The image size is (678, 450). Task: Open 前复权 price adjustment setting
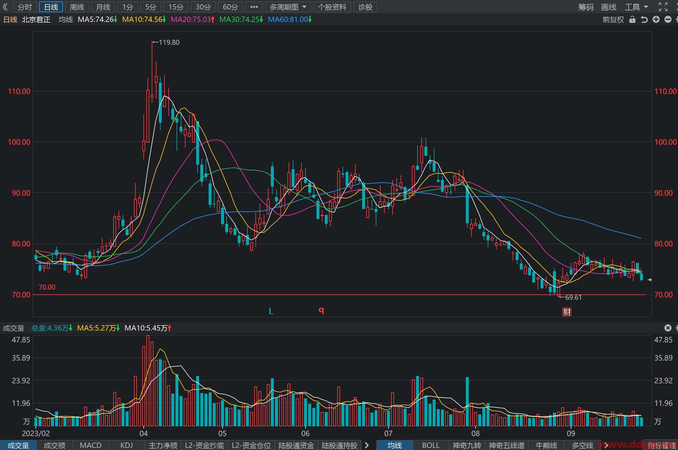[613, 20]
